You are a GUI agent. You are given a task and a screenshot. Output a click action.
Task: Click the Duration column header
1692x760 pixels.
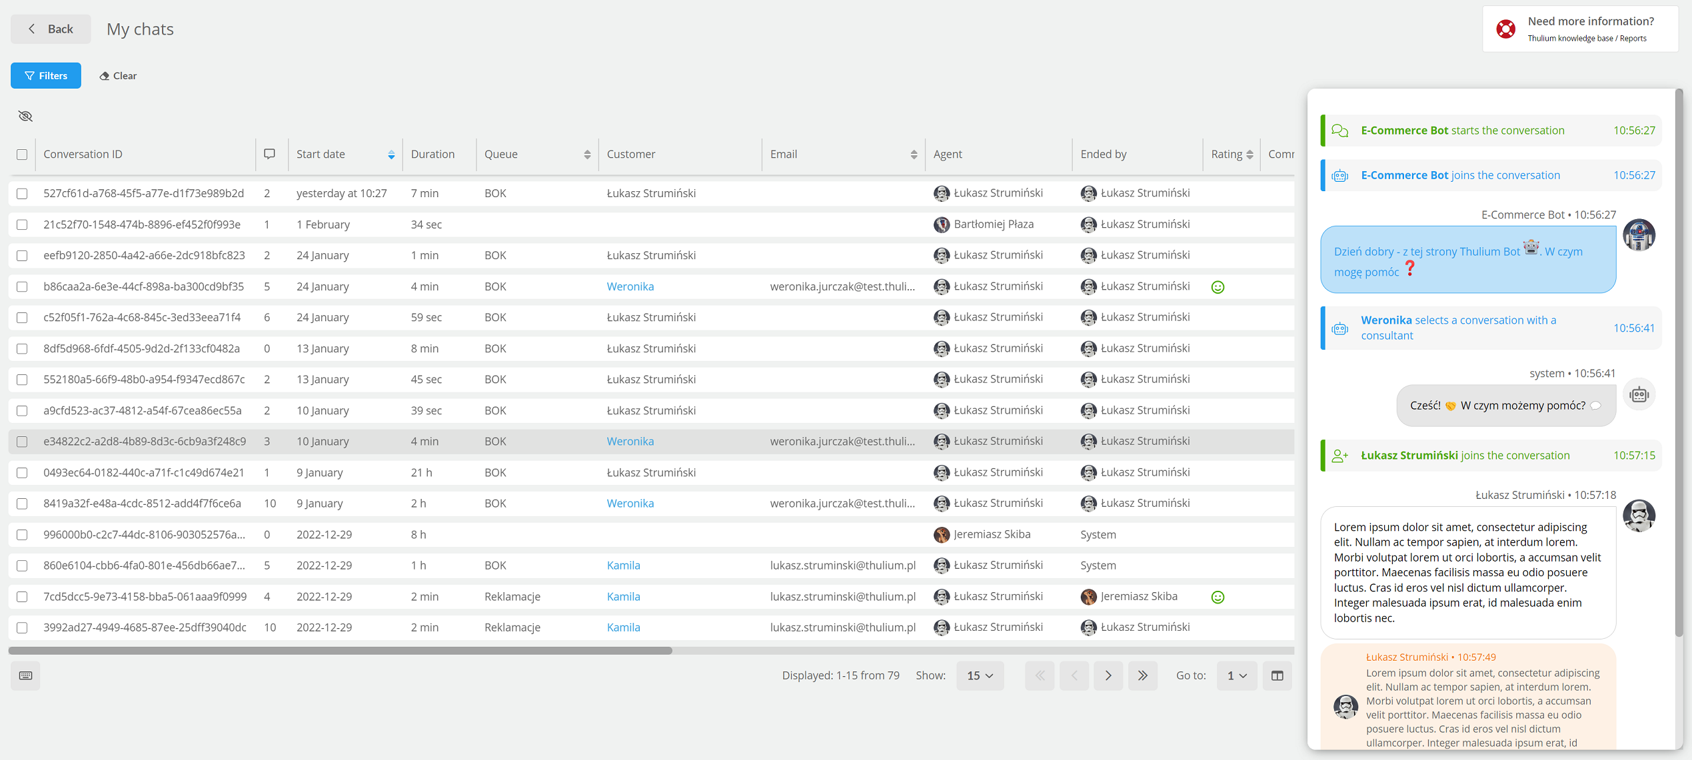[432, 154]
